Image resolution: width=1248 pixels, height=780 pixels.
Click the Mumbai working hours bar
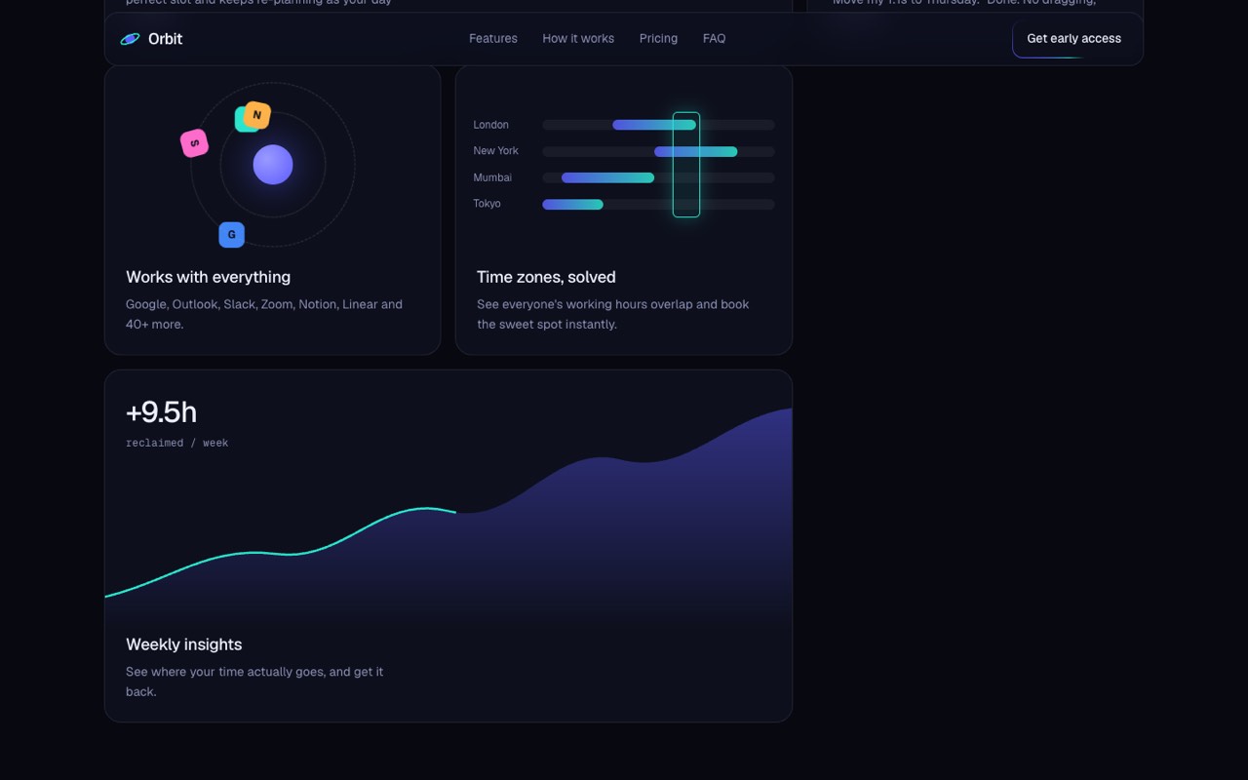coord(607,177)
